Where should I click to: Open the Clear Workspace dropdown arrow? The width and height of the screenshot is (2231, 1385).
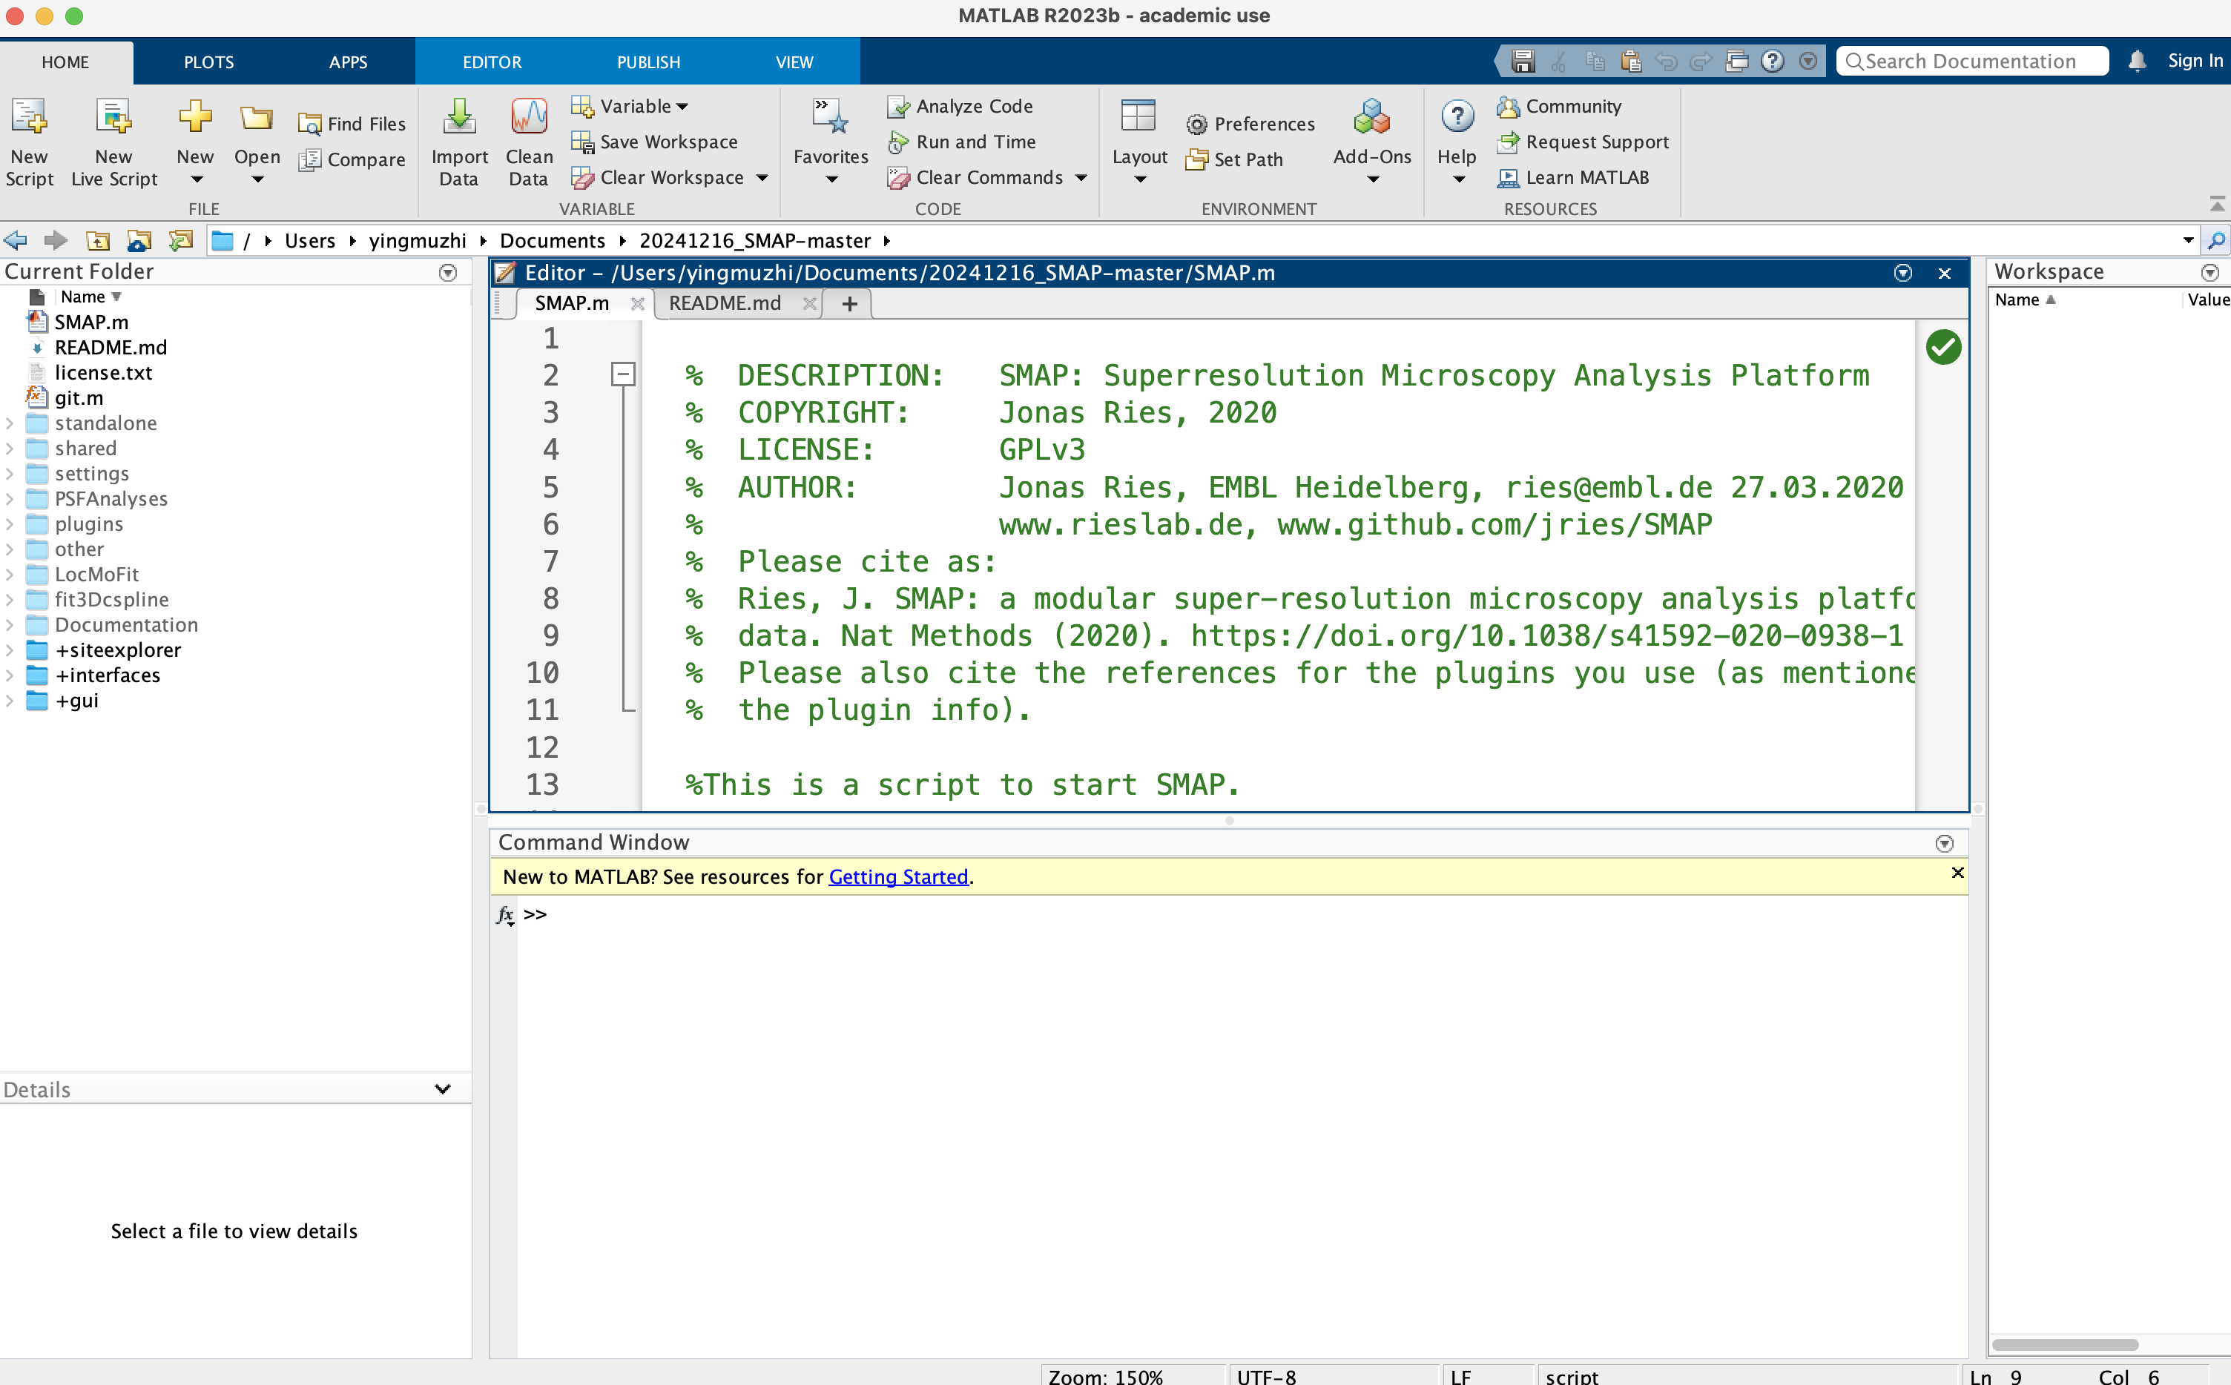(x=762, y=178)
